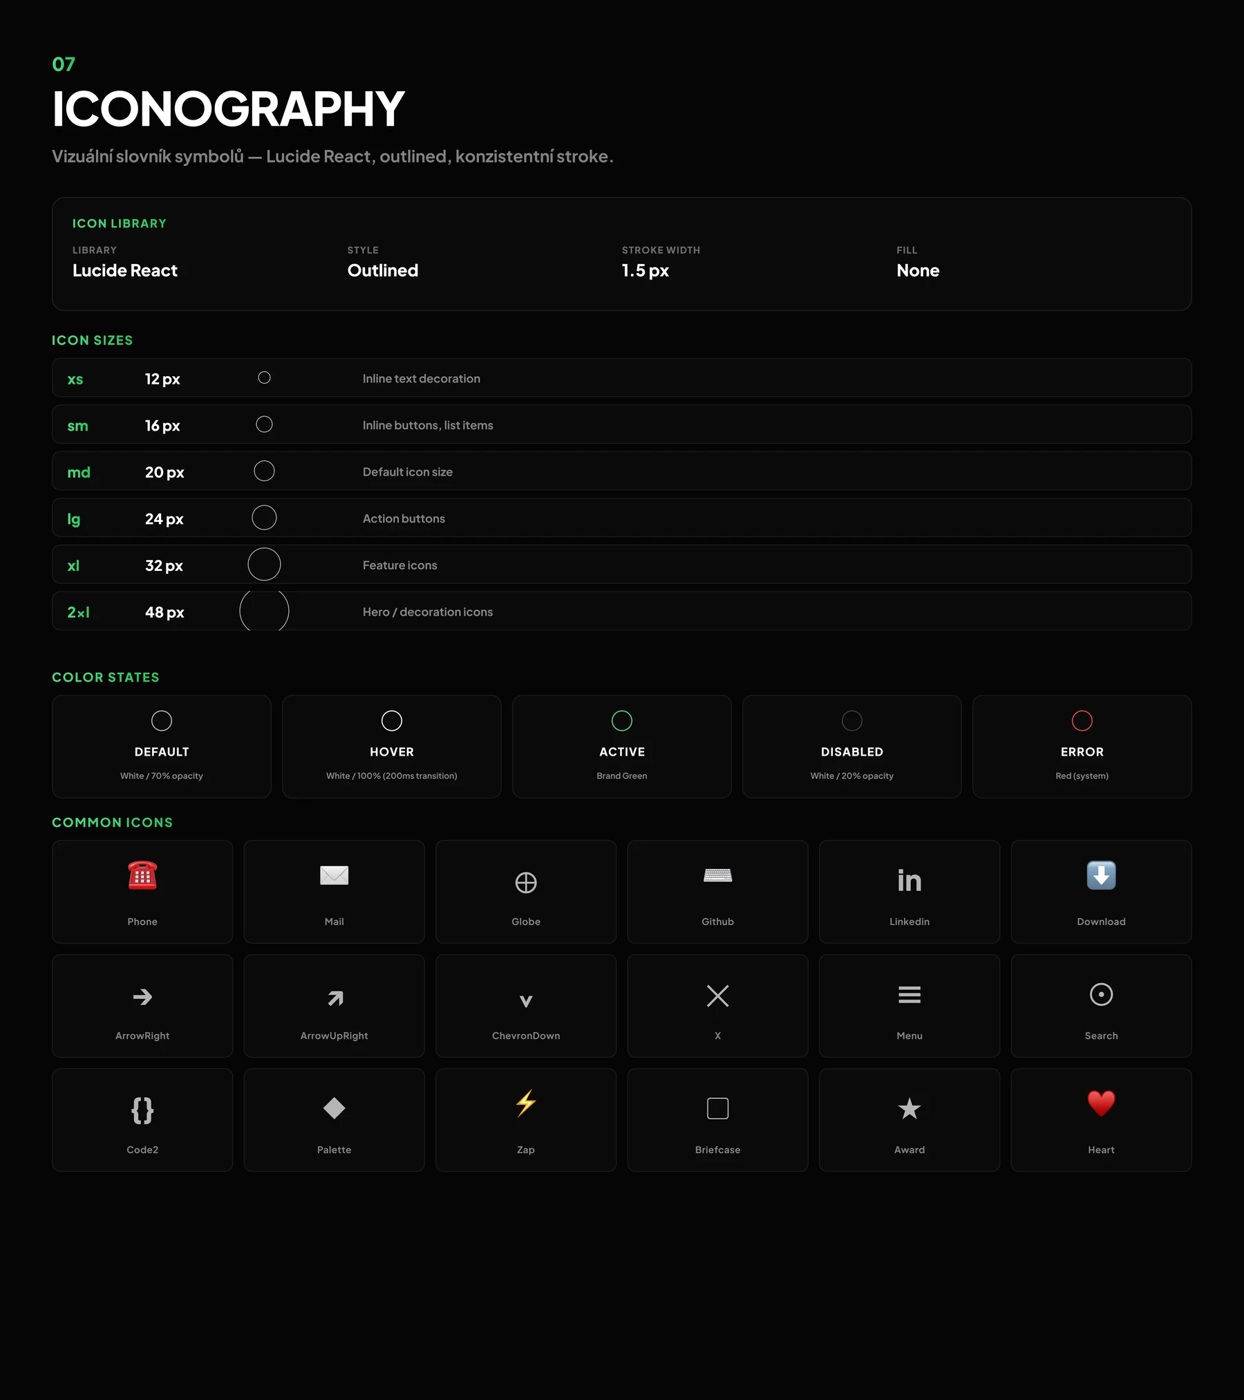Click the Czech subtitle about Lucide React
1244x1400 pixels.
click(332, 156)
